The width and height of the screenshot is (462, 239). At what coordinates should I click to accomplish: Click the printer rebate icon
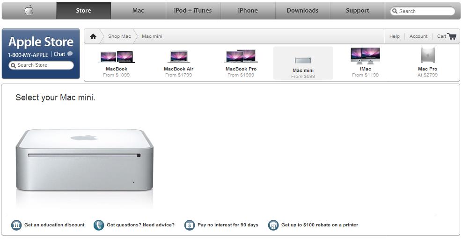click(x=273, y=225)
